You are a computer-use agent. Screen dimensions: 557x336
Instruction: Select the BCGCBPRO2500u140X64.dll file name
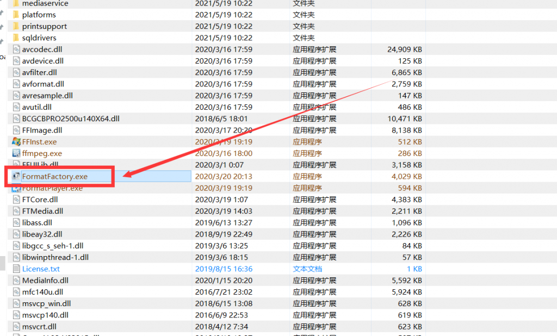(x=71, y=119)
